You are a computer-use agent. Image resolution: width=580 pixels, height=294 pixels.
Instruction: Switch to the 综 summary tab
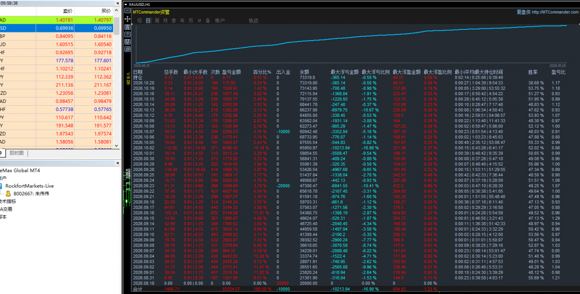140,21
